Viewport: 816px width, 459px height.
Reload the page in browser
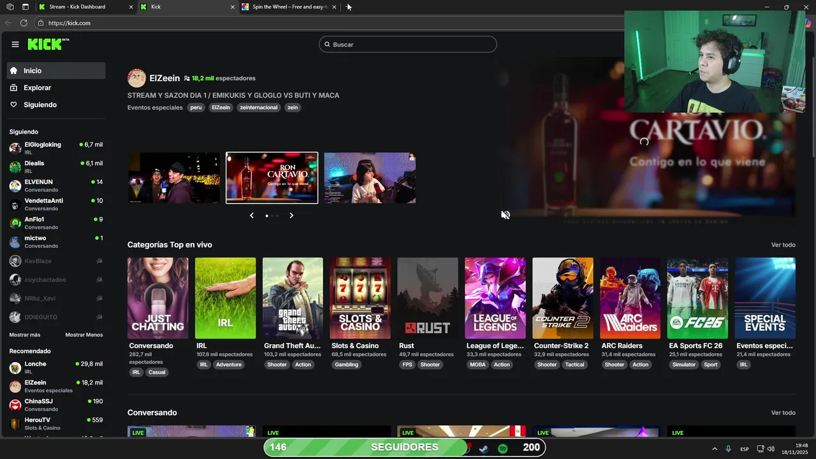[24, 23]
